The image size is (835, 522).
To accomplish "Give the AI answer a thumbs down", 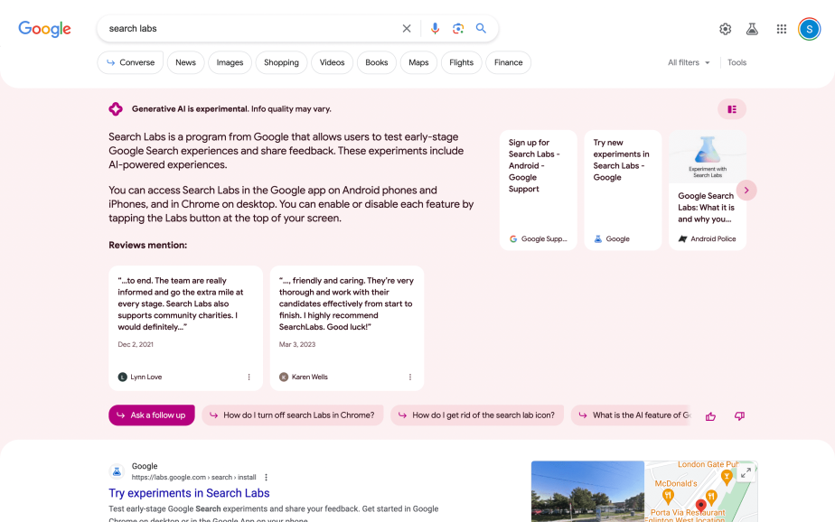I will coord(739,415).
